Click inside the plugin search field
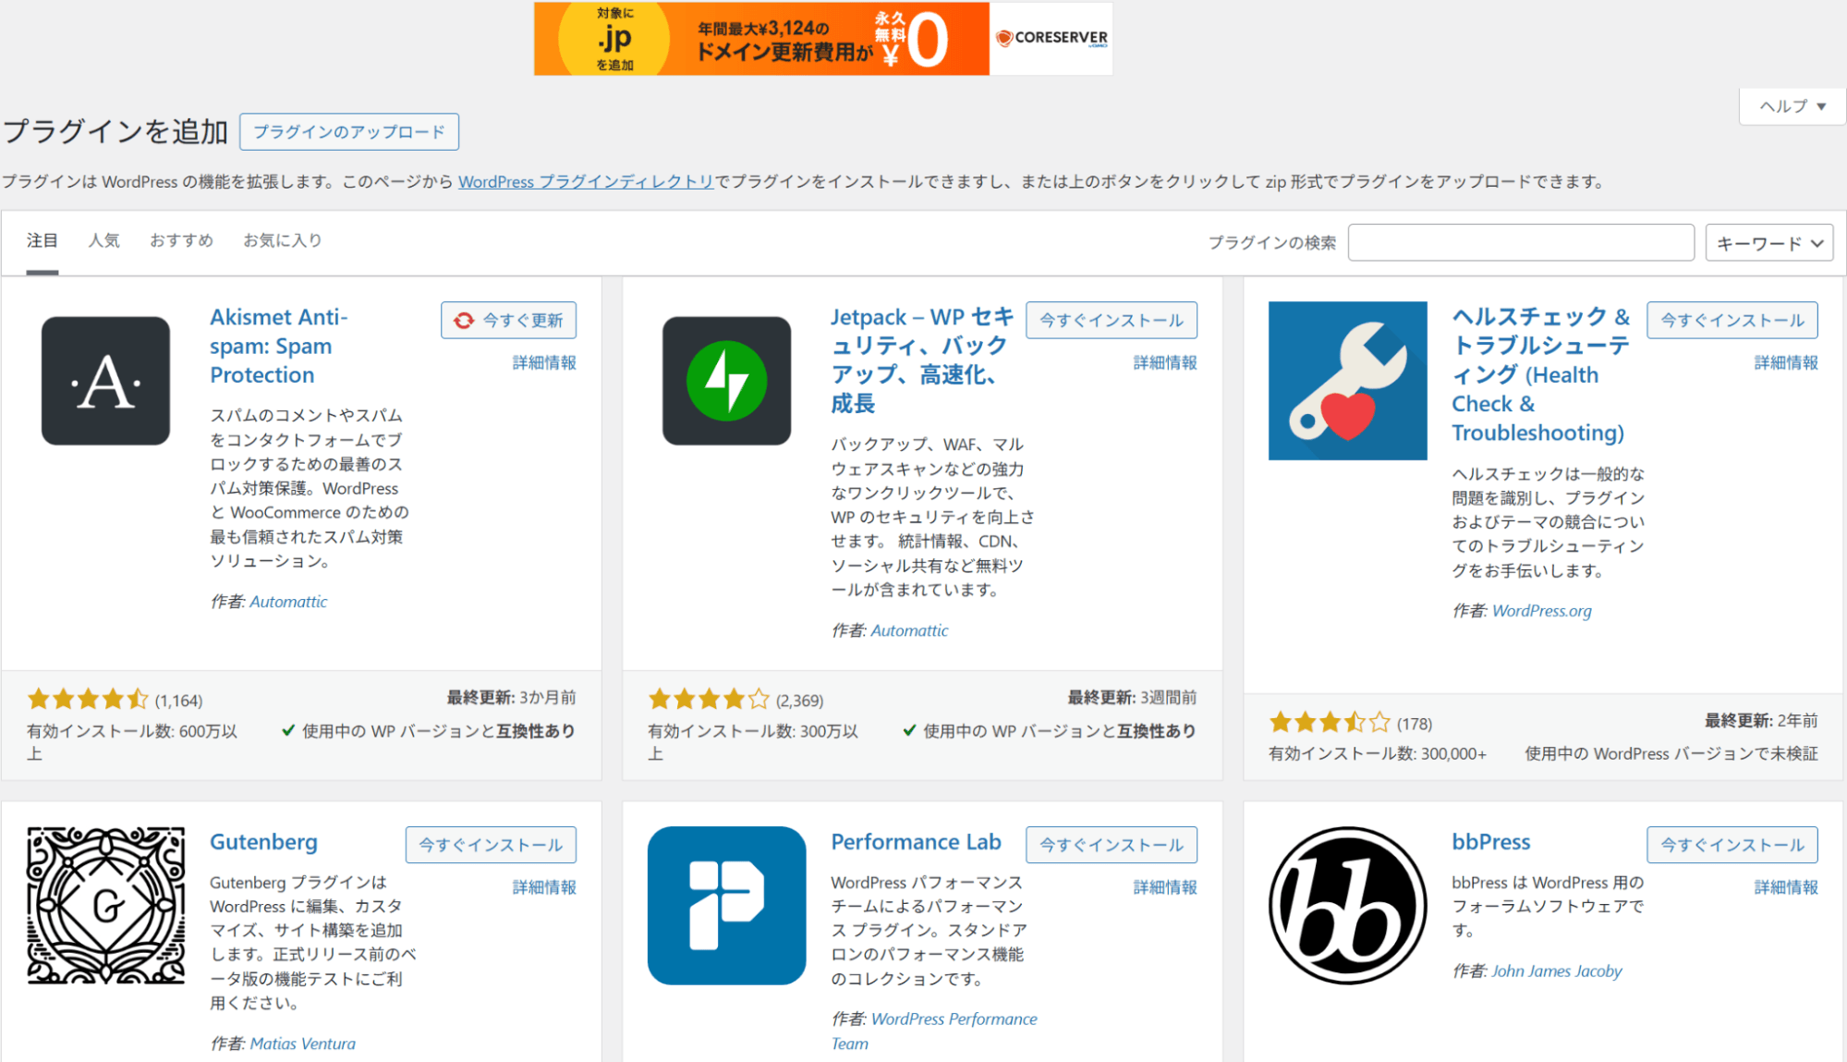 tap(1520, 242)
